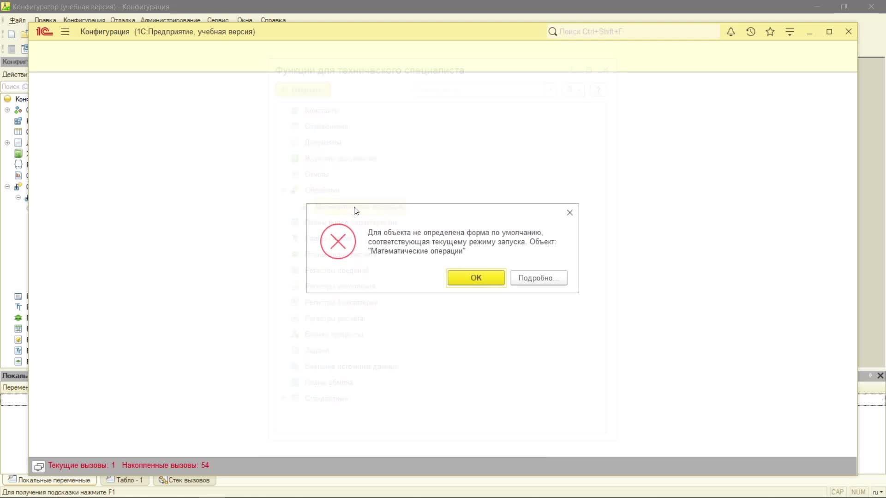Select the Enumerations braces tree icon
This screenshot has height=498, width=886.
click(18, 164)
